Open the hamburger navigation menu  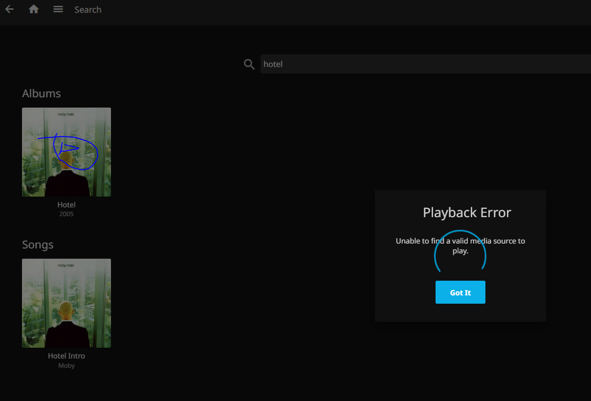(58, 9)
